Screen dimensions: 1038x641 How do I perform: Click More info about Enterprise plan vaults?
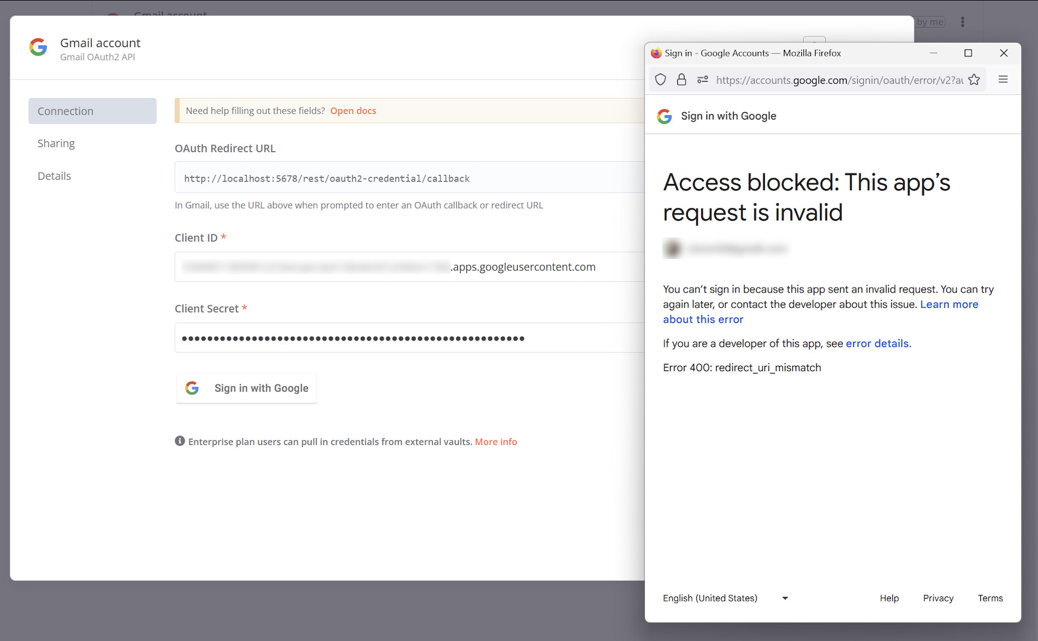pyautogui.click(x=495, y=441)
